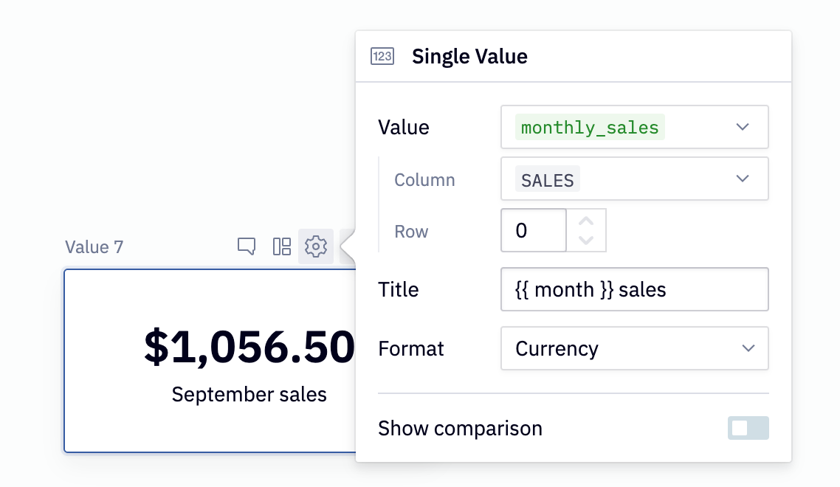Open the Value dropdown showing monthly_sales

(635, 127)
